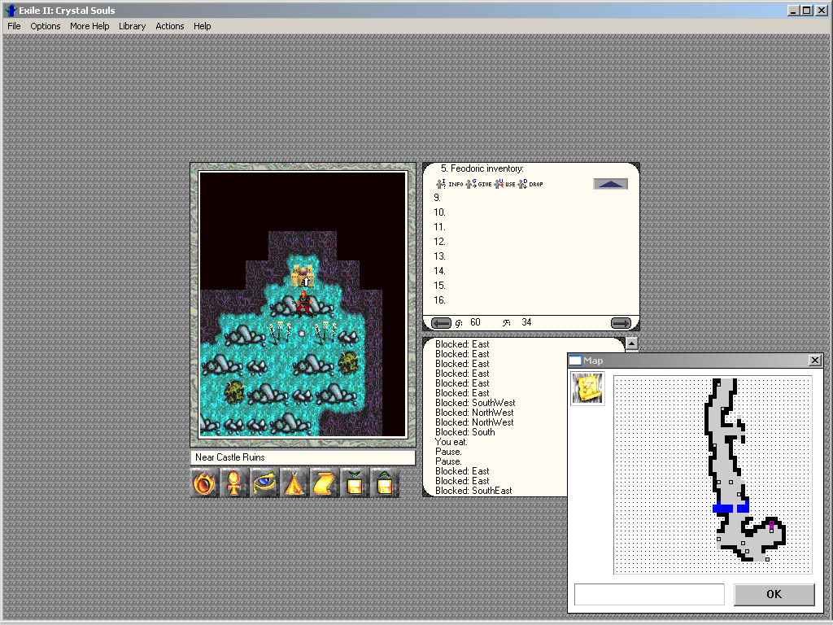Screen dimensions: 833x625
Task: Click the ankh Cast Priest Spell icon
Action: [234, 483]
